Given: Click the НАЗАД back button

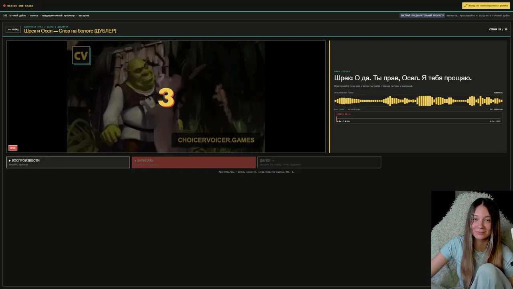Looking at the screenshot, I should (13, 29).
